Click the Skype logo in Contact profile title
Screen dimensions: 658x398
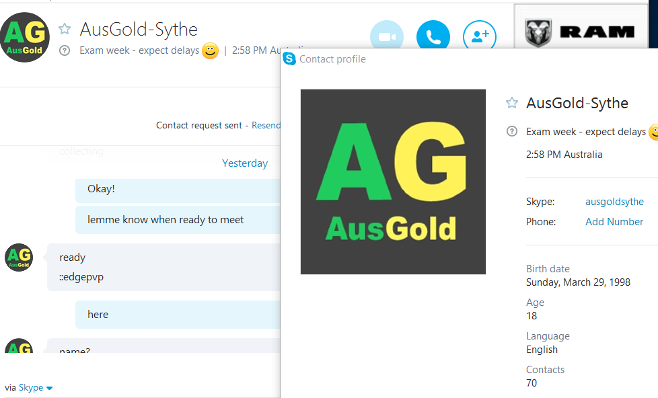click(289, 58)
